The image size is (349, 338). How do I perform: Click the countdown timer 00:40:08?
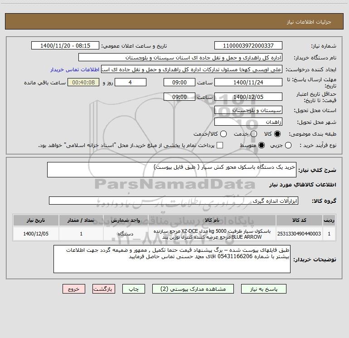[83, 82]
